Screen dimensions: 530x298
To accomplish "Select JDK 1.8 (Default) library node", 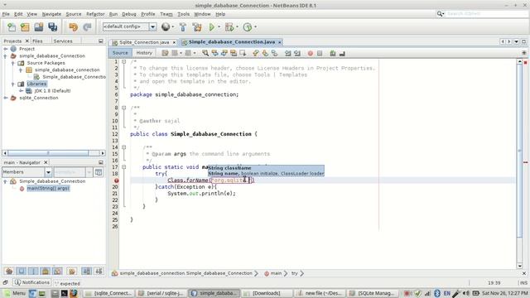I will [52, 91].
